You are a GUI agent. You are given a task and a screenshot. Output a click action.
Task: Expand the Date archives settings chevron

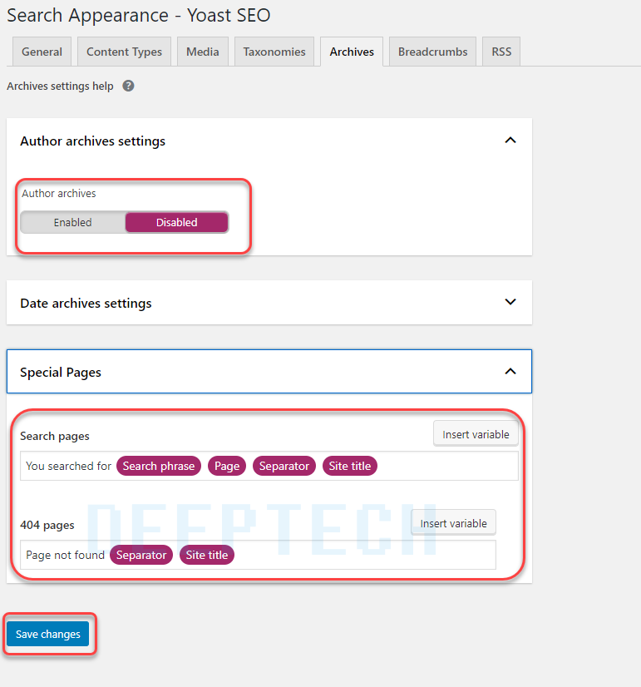pyautogui.click(x=510, y=302)
